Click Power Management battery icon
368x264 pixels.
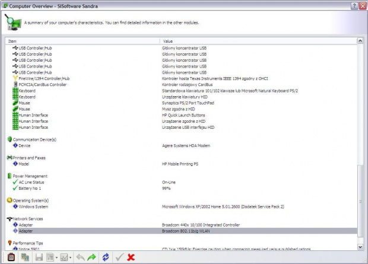9,176
